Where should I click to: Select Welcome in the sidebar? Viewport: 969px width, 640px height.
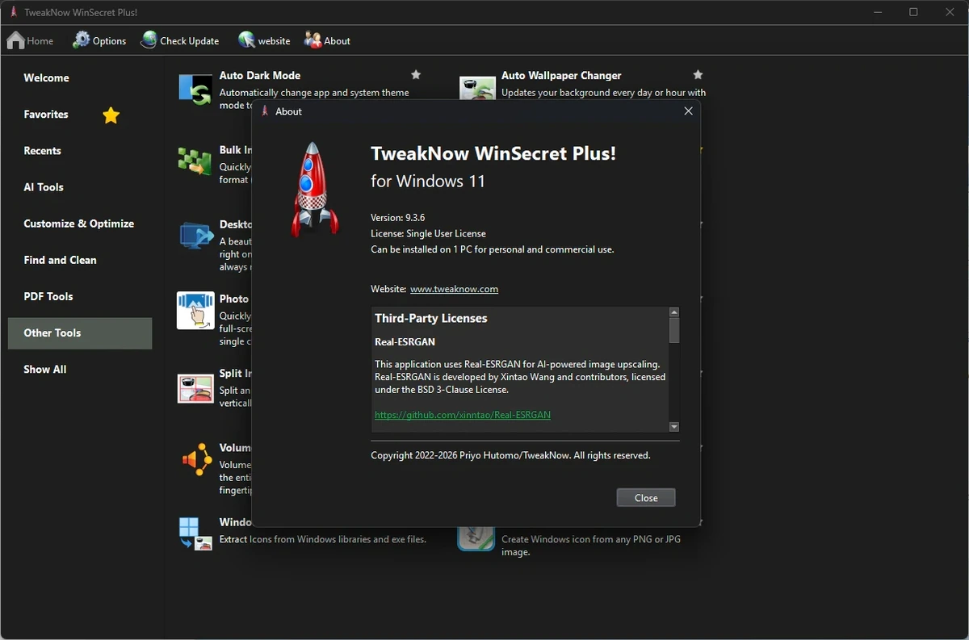tap(47, 77)
